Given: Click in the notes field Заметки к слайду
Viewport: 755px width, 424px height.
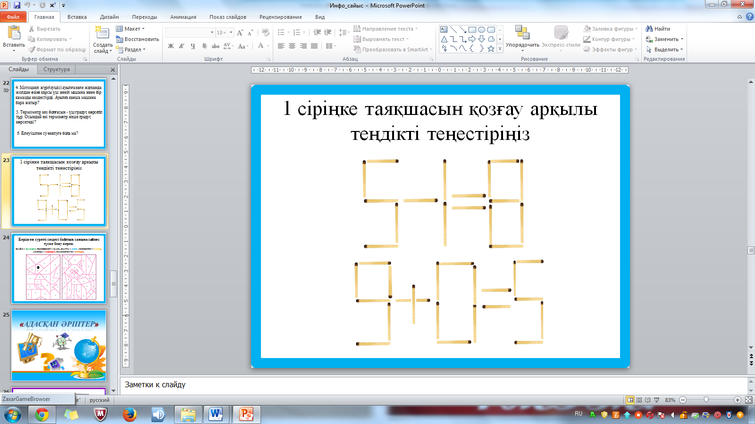Looking at the screenshot, I should tap(434, 385).
